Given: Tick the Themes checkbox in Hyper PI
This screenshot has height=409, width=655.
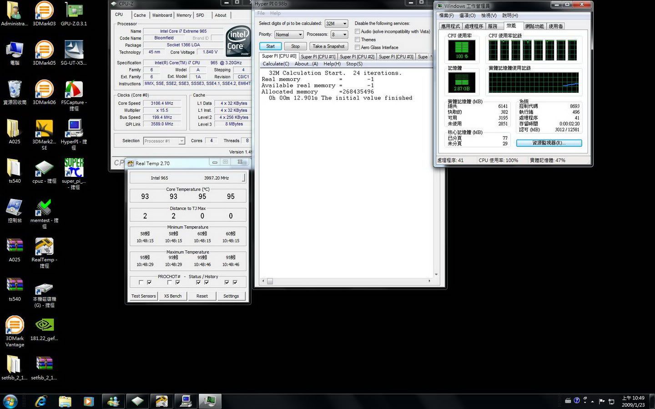Looking at the screenshot, I should coord(357,40).
